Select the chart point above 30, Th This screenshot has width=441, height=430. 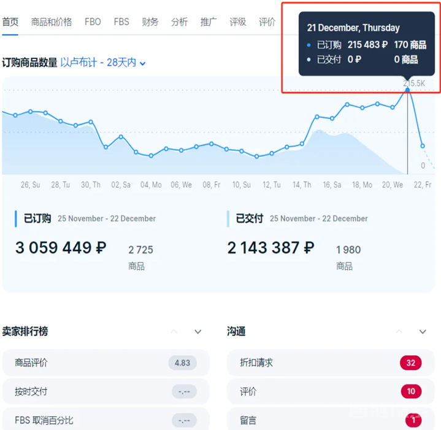tap(91, 122)
